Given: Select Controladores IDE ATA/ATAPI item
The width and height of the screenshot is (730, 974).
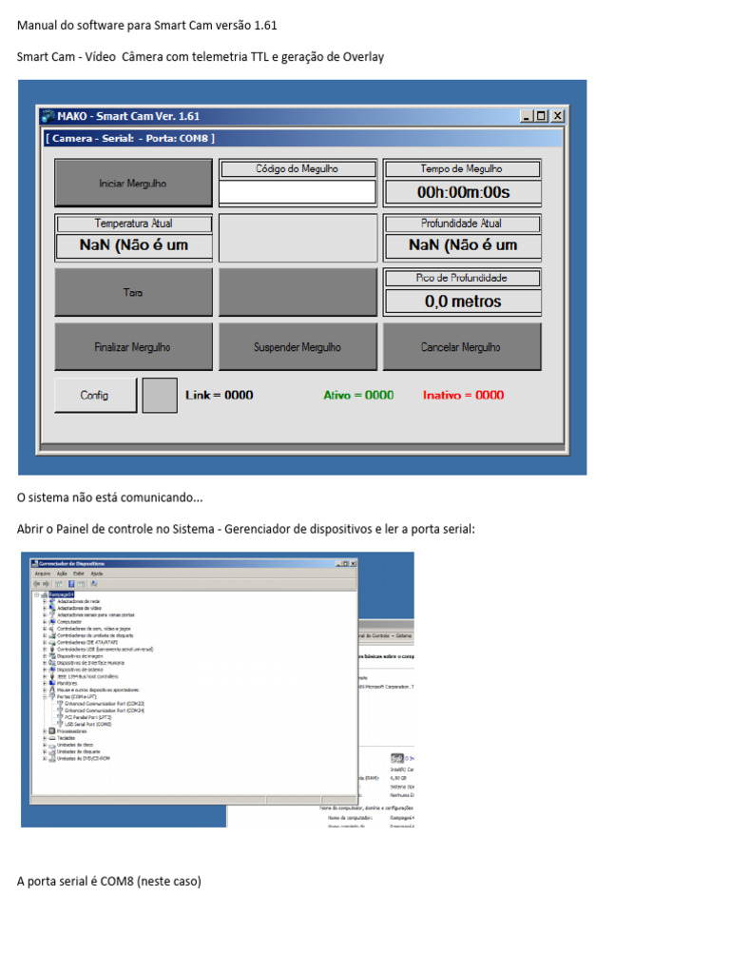Looking at the screenshot, I should tap(86, 642).
